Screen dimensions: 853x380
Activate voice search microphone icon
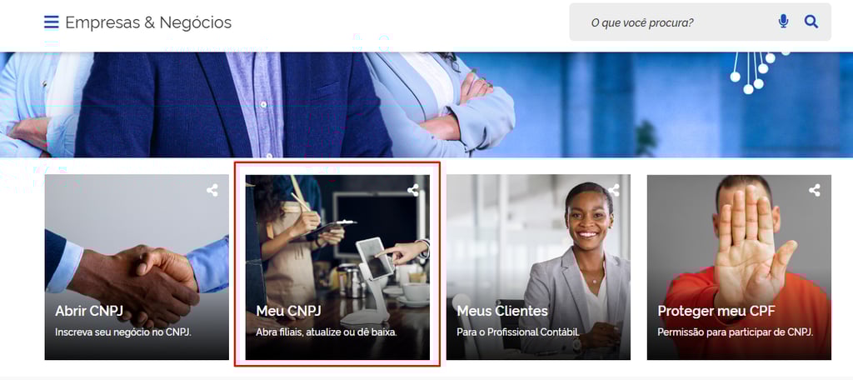[783, 22]
